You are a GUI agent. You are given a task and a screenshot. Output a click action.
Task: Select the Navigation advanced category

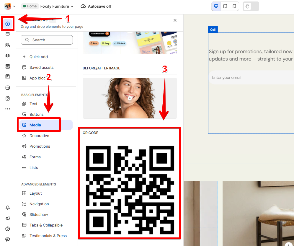(46, 204)
